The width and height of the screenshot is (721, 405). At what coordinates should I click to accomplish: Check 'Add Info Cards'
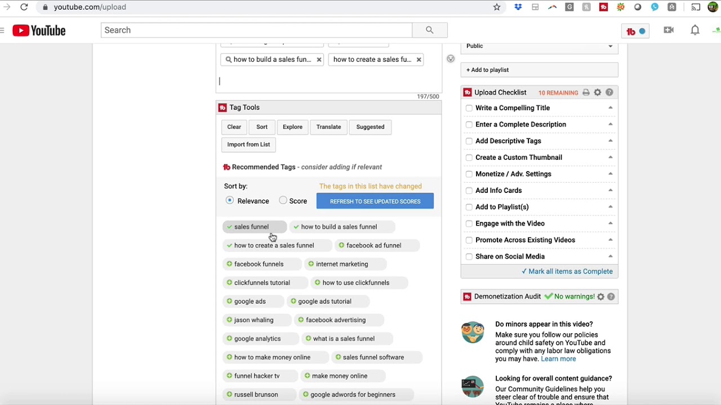point(469,191)
